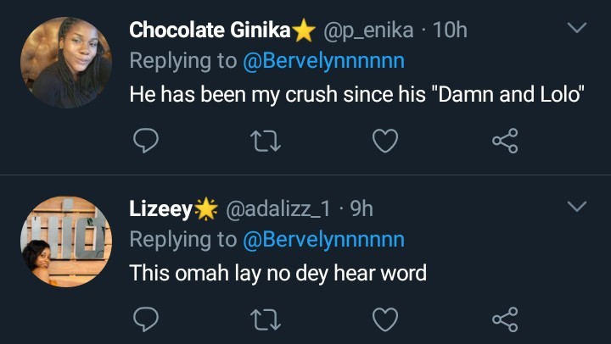Click the @p_enika handle

click(x=368, y=31)
